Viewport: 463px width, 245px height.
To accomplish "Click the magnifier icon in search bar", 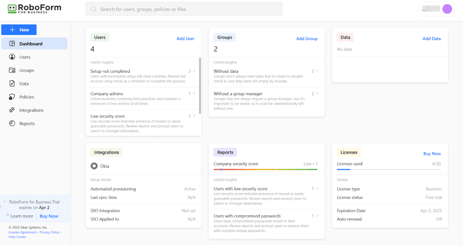I will pyautogui.click(x=94, y=9).
